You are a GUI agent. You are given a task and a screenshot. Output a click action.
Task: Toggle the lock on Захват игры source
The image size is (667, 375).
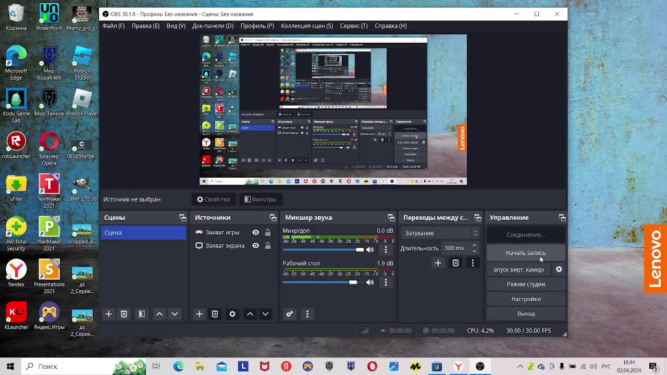coord(267,232)
